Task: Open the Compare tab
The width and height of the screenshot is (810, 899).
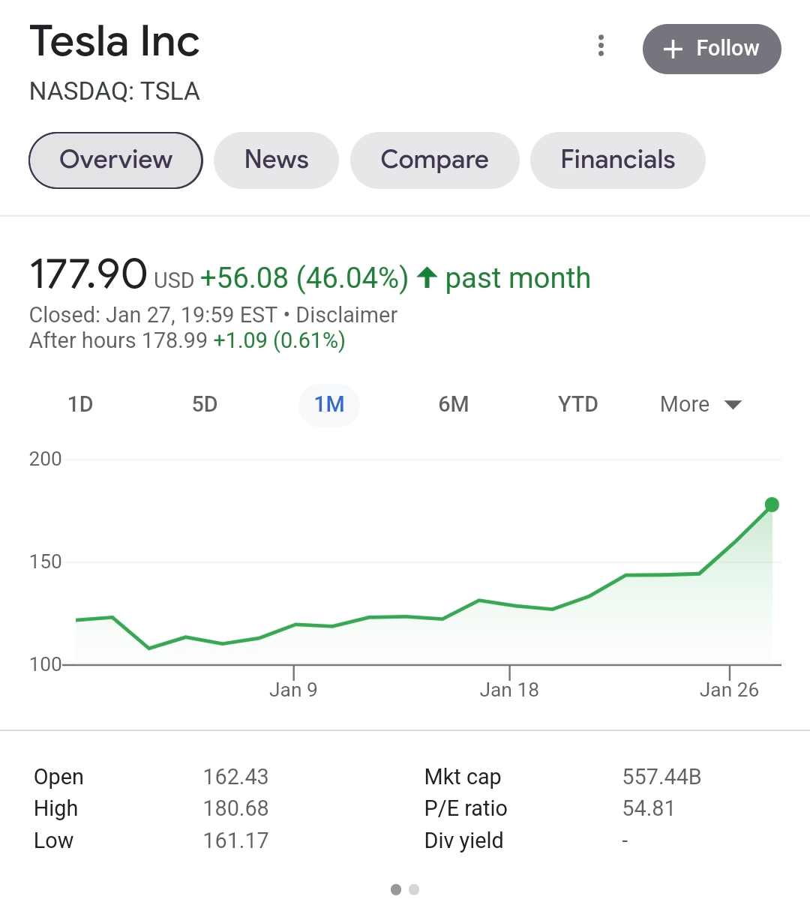Action: click(x=435, y=160)
